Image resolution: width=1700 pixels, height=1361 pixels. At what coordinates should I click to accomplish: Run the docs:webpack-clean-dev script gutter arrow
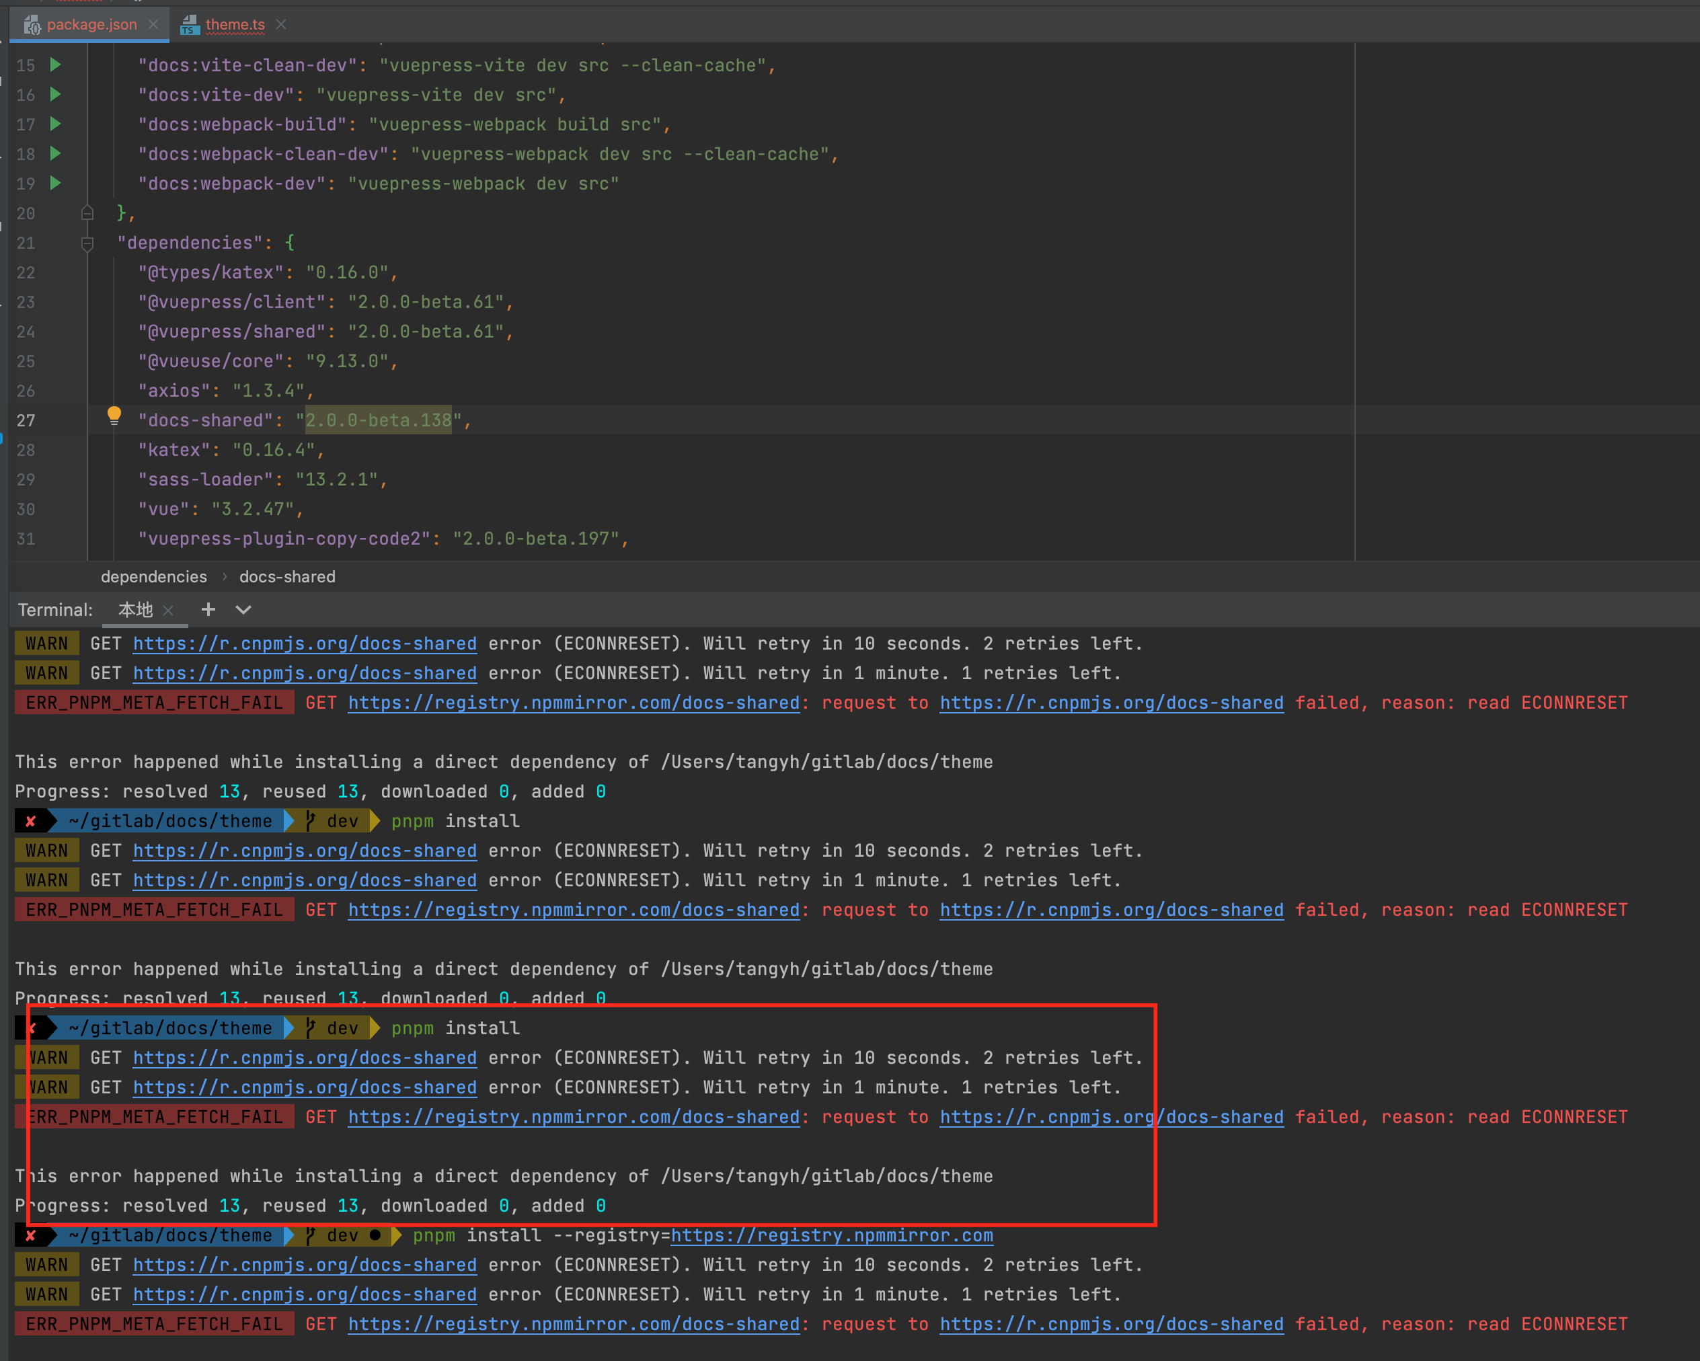[55, 154]
